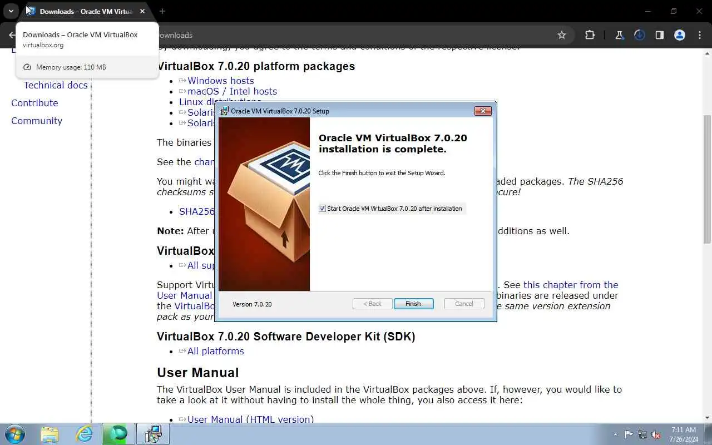Open Chrome Labs flask icon
The image size is (712, 445).
click(619, 35)
